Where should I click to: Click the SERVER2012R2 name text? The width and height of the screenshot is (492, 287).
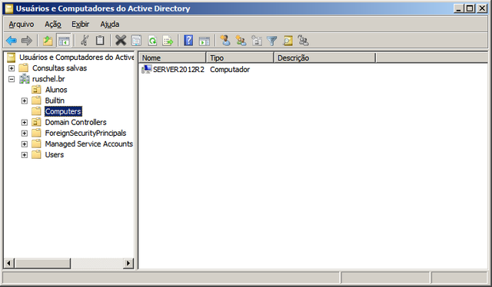178,70
